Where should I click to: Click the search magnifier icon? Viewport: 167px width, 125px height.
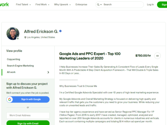[98, 5]
